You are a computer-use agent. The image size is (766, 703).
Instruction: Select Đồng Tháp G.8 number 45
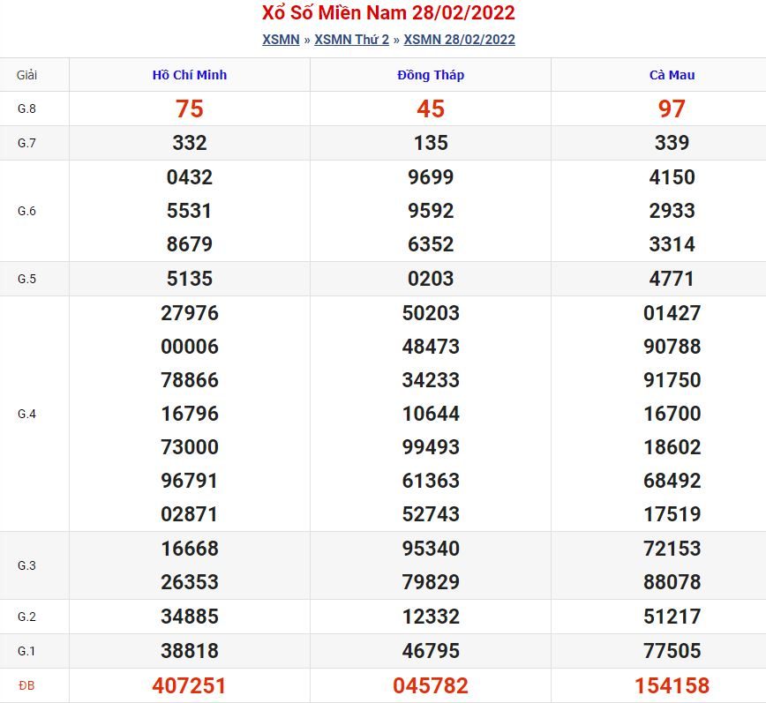pos(431,108)
